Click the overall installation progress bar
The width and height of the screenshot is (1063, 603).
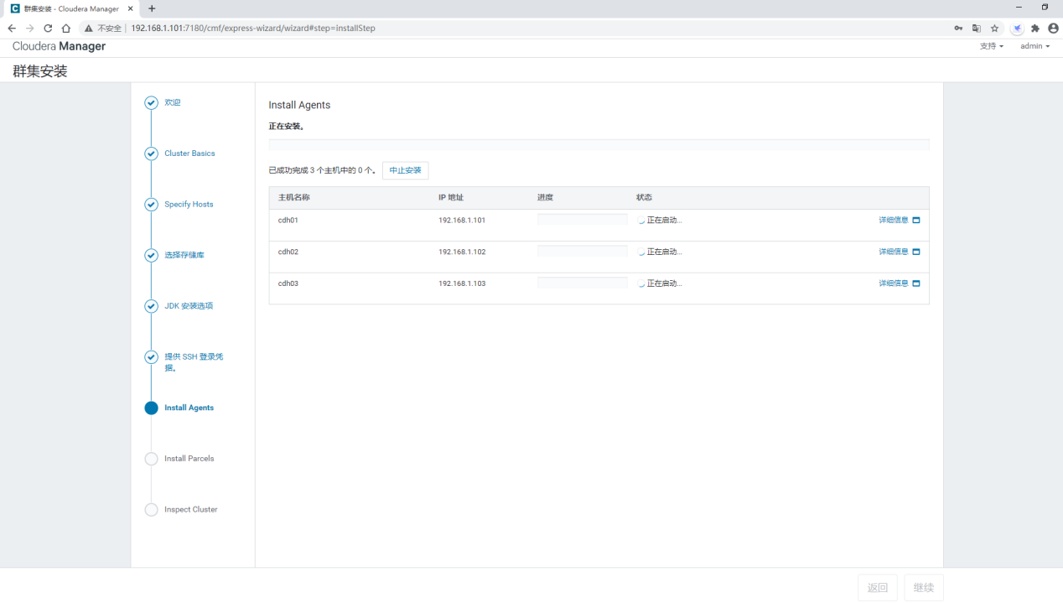click(599, 145)
